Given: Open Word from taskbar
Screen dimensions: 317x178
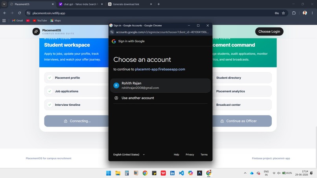Looking at the screenshot, I should [136, 173].
